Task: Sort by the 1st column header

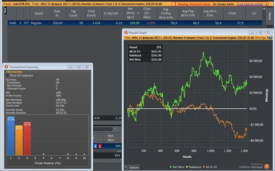Action: click(254, 13)
